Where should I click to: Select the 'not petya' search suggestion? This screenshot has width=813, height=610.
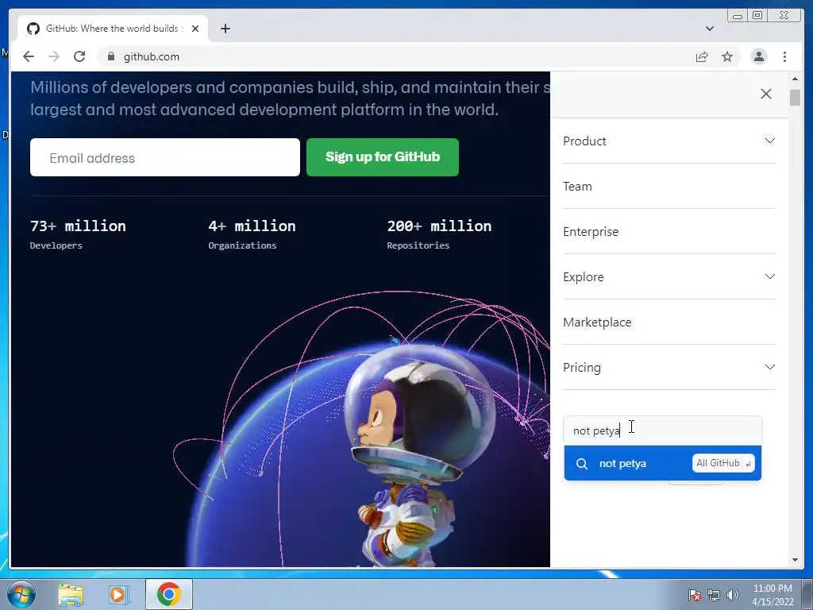tap(663, 463)
